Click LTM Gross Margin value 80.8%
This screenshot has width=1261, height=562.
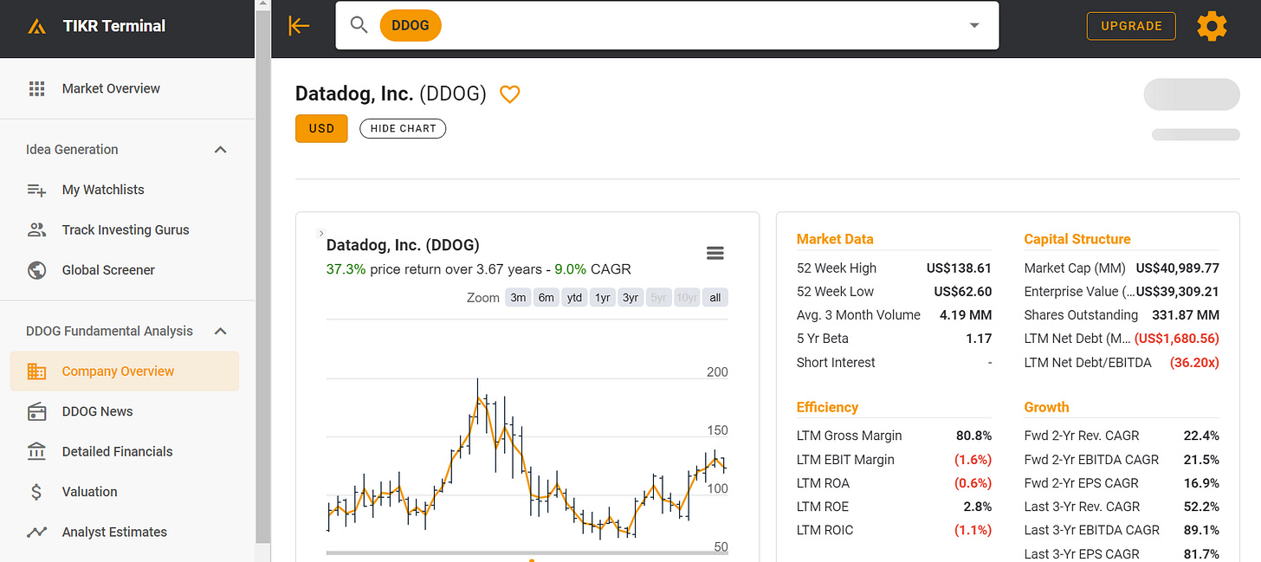974,436
